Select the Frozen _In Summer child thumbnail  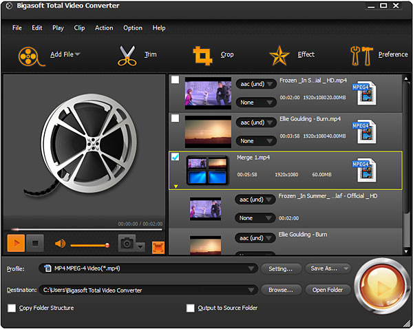205,209
